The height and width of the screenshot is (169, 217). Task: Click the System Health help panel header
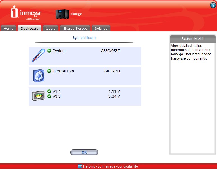pos(193,39)
